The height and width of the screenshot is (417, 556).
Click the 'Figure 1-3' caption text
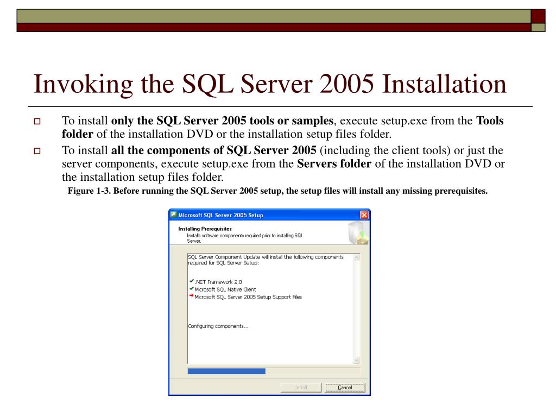pos(277,191)
